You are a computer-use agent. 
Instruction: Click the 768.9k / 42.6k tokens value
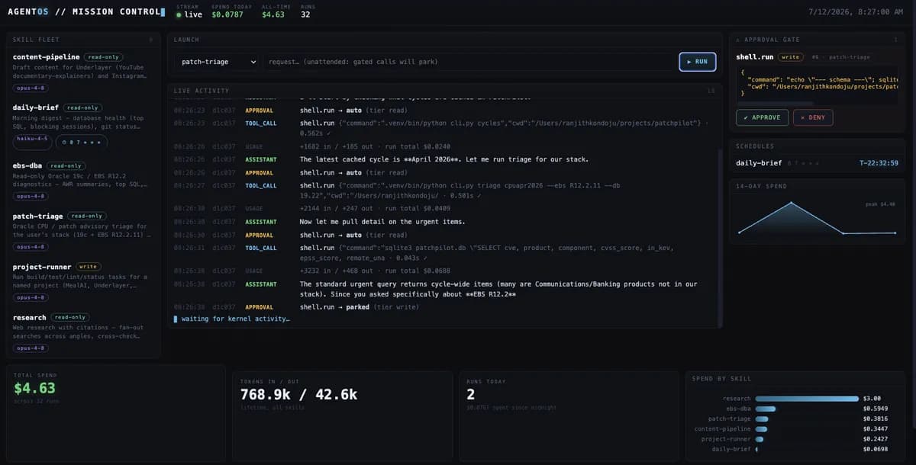[298, 394]
